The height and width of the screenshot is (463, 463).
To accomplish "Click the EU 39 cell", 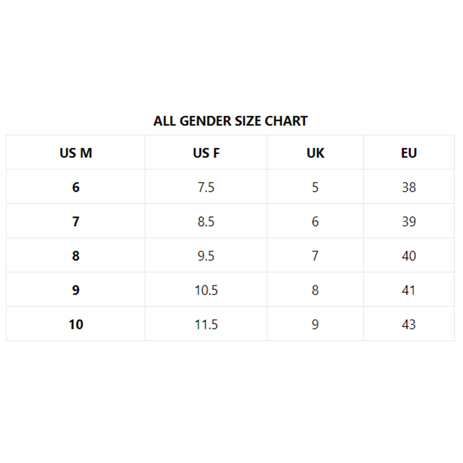I will tap(409, 221).
